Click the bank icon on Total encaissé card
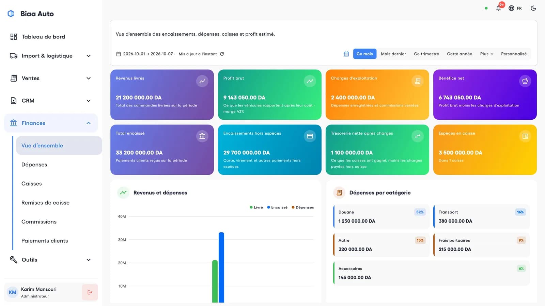Image resolution: width=545 pixels, height=306 pixels. [x=202, y=136]
